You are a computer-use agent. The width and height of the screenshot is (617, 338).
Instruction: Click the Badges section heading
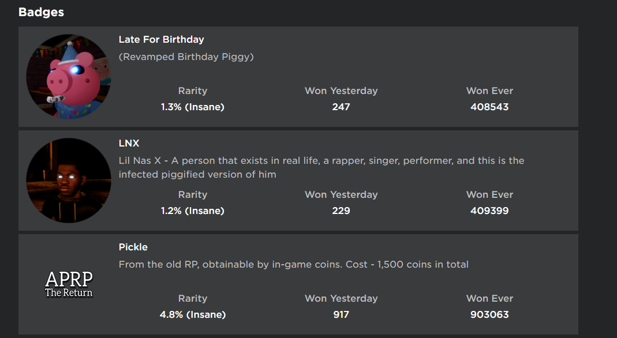[41, 12]
